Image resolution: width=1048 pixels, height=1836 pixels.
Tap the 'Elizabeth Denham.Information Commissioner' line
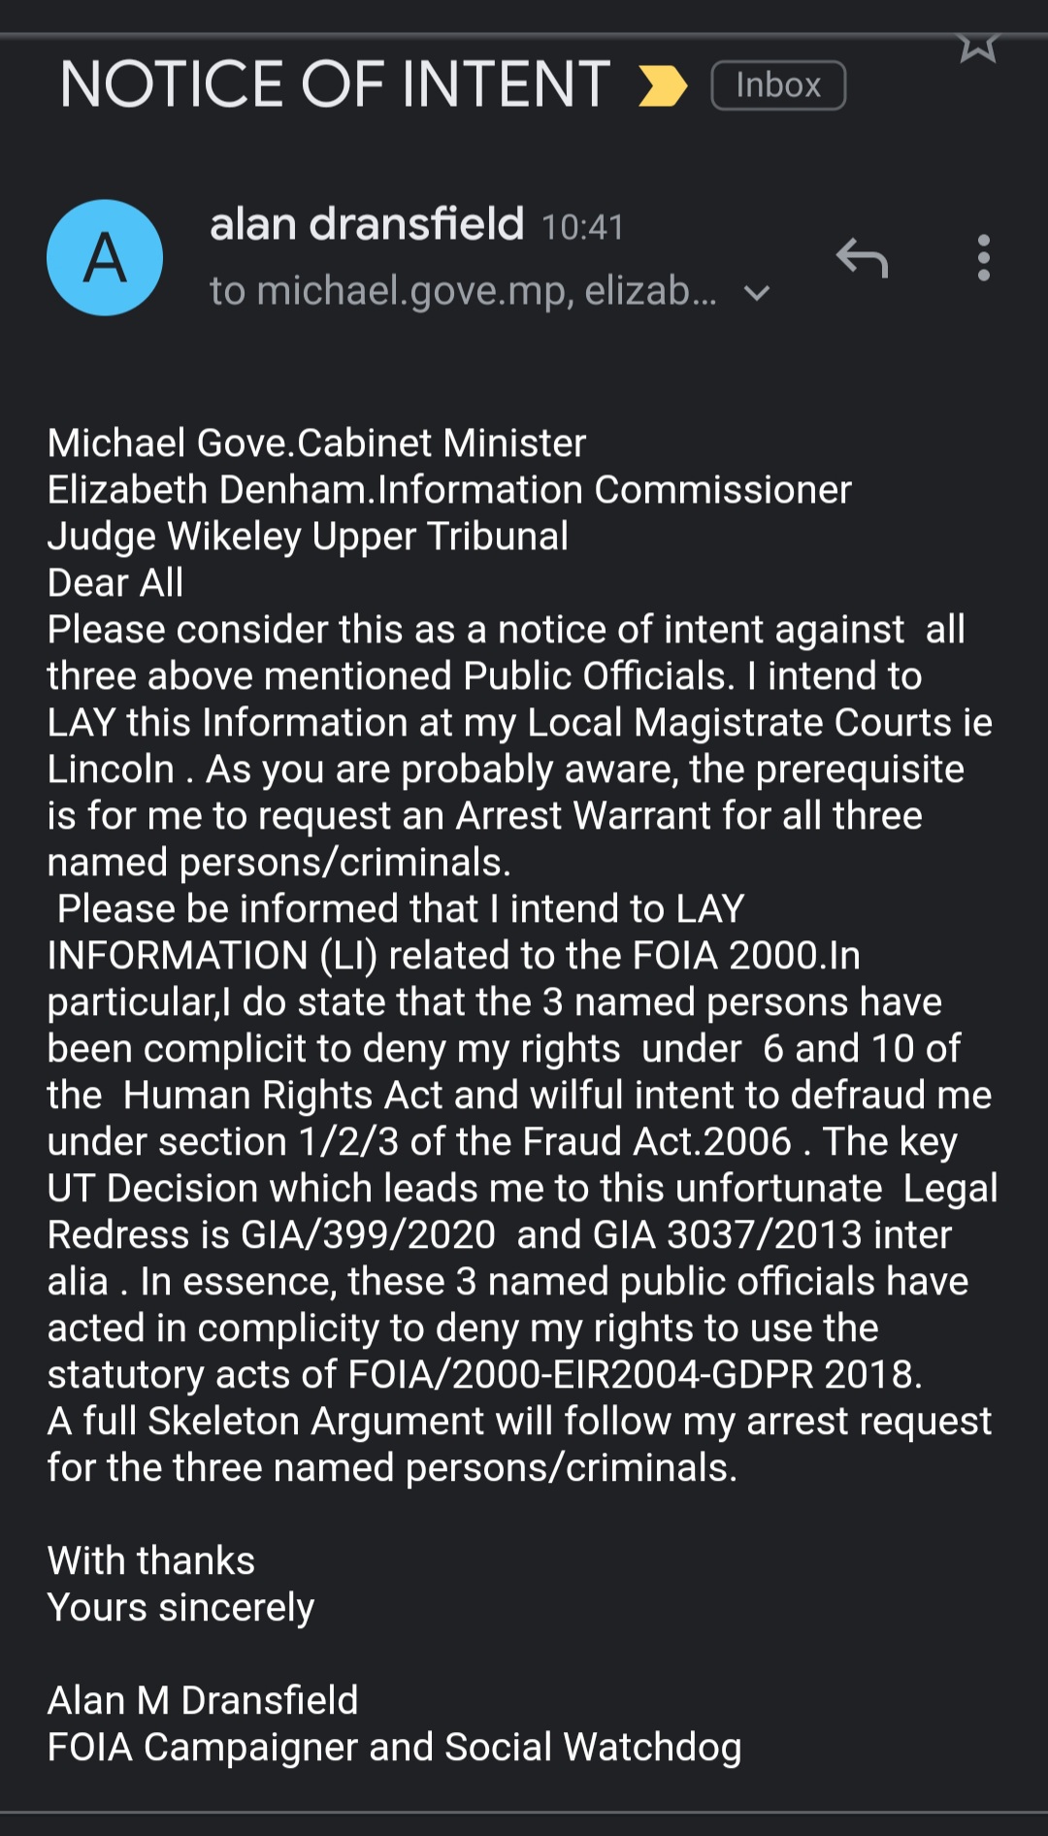pyautogui.click(x=448, y=490)
